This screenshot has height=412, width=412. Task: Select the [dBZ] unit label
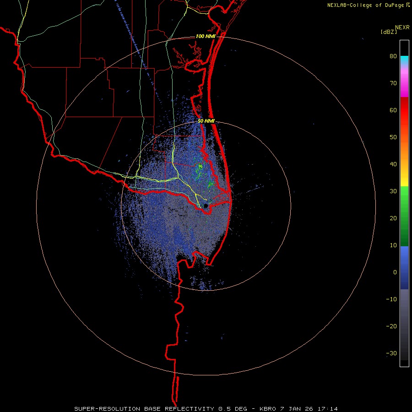point(389,32)
